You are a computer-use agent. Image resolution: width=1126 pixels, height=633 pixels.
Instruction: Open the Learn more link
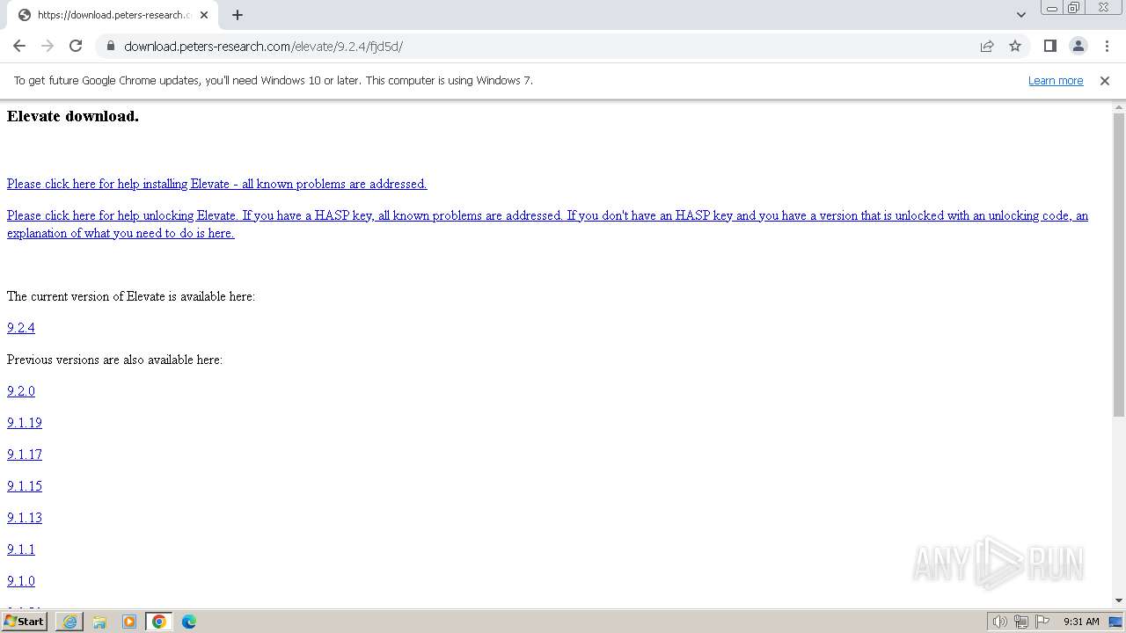[x=1056, y=80]
